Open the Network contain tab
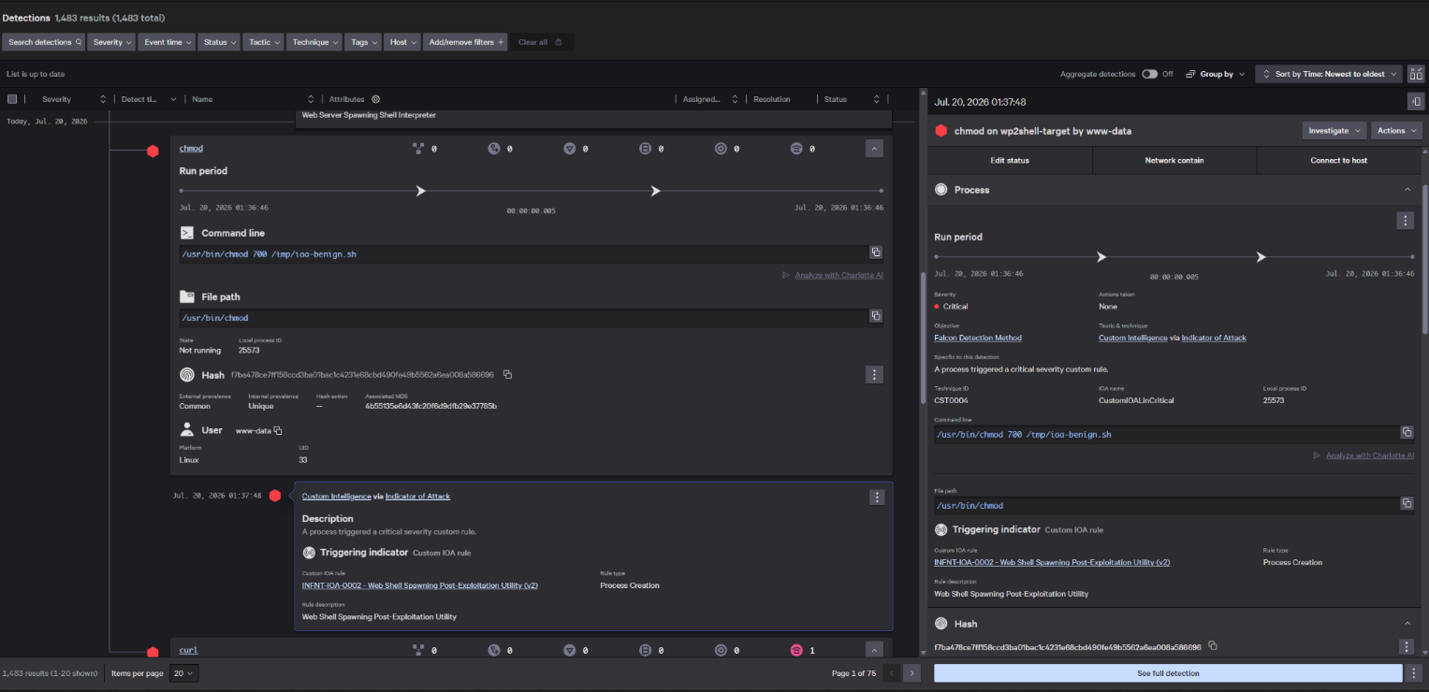This screenshot has width=1429, height=692. coord(1174,160)
